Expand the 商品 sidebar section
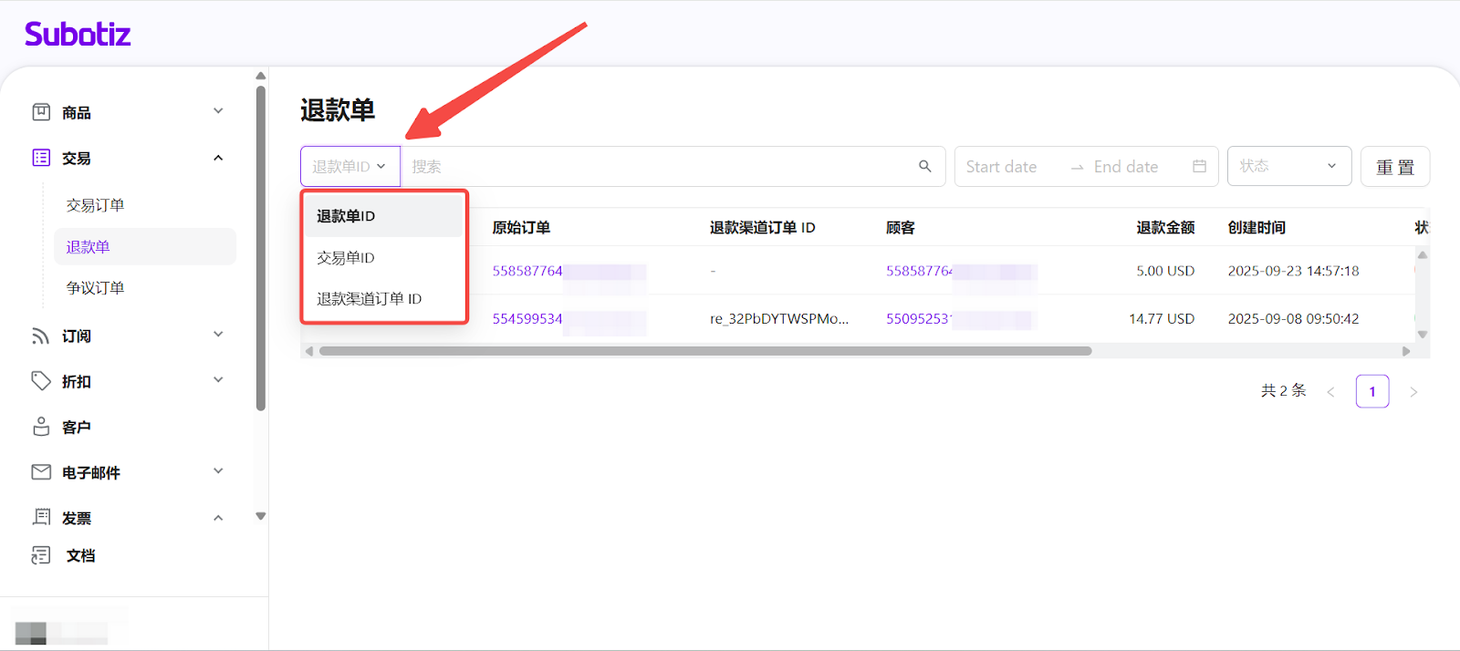The height and width of the screenshot is (651, 1460). point(218,111)
